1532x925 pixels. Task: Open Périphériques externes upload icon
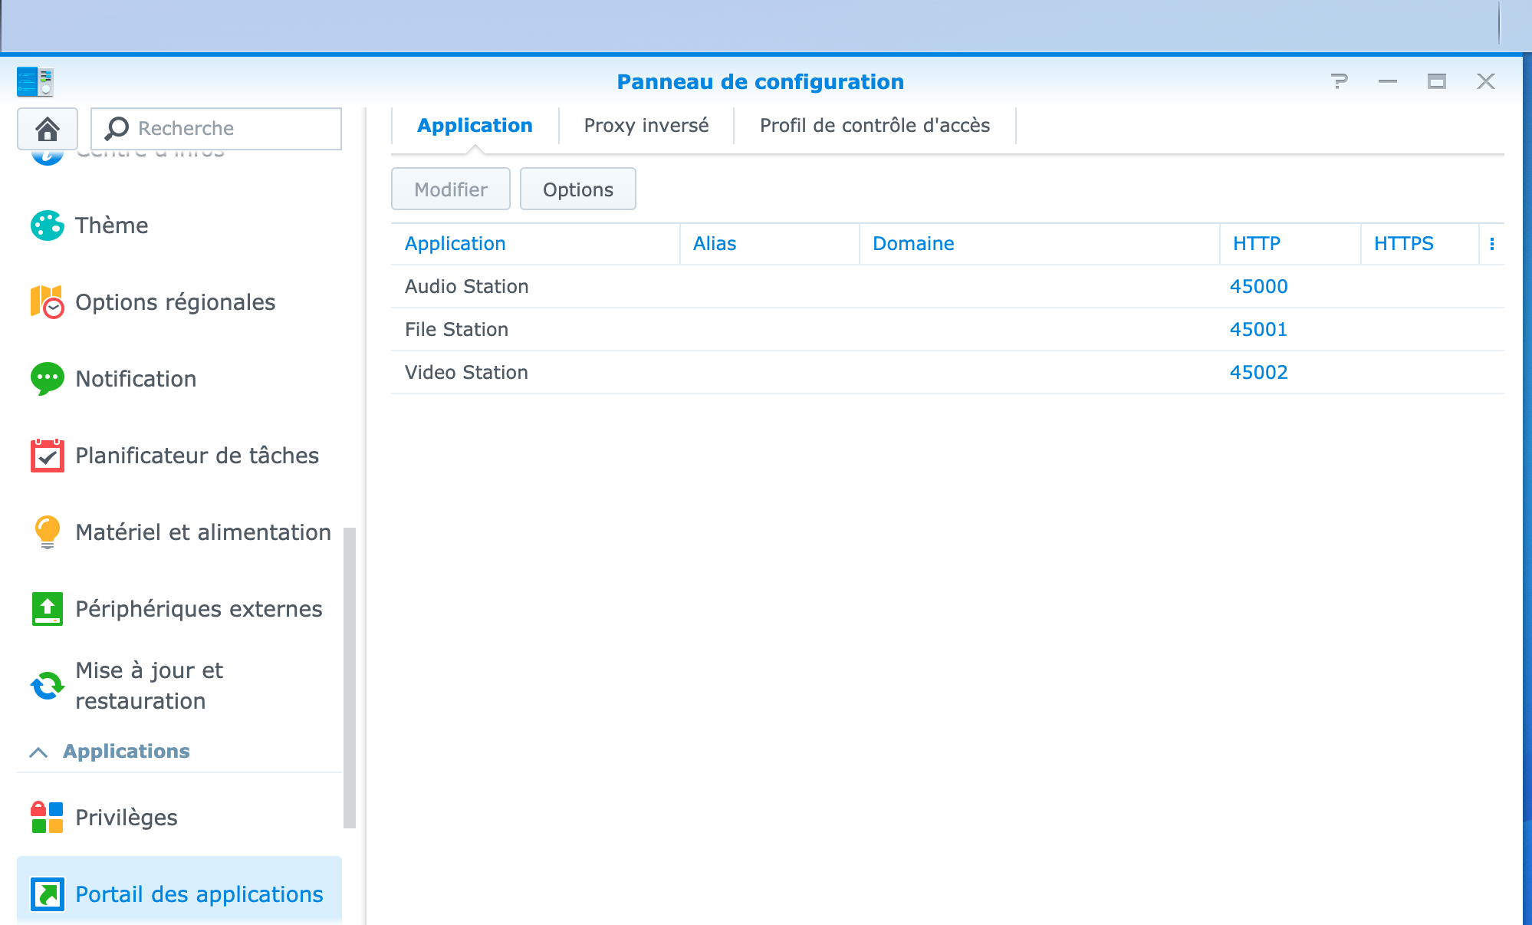(x=48, y=609)
